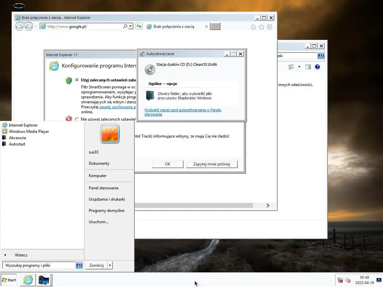The width and height of the screenshot is (383, 287).
Task: Click the view options icon in Explorer window
Action: tap(291, 67)
